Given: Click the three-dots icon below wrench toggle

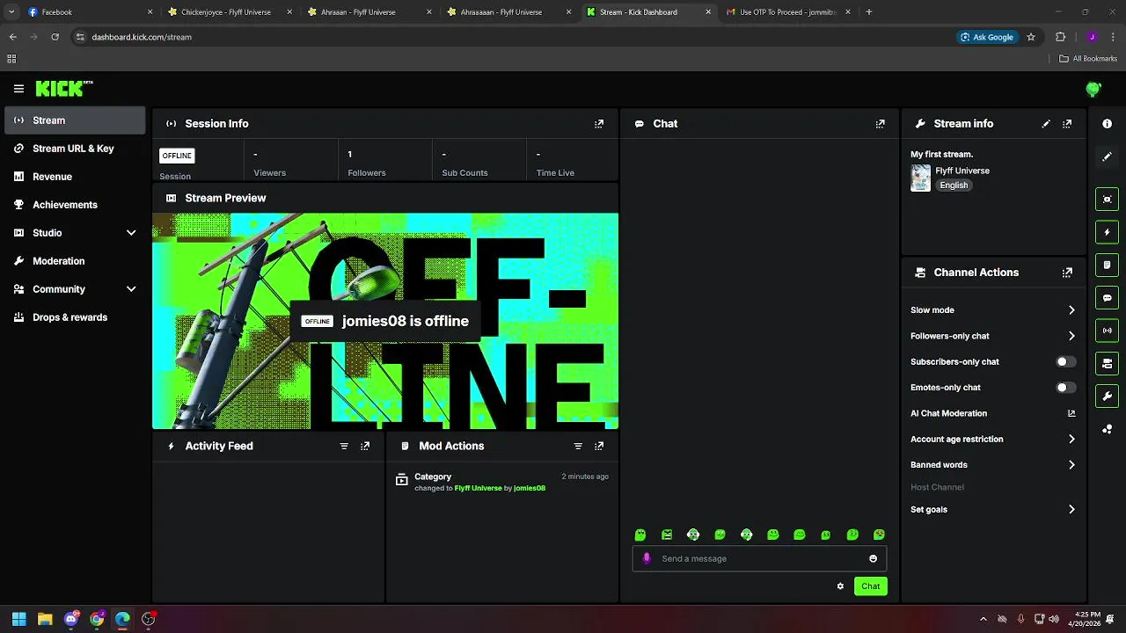Looking at the screenshot, I should tap(1108, 429).
